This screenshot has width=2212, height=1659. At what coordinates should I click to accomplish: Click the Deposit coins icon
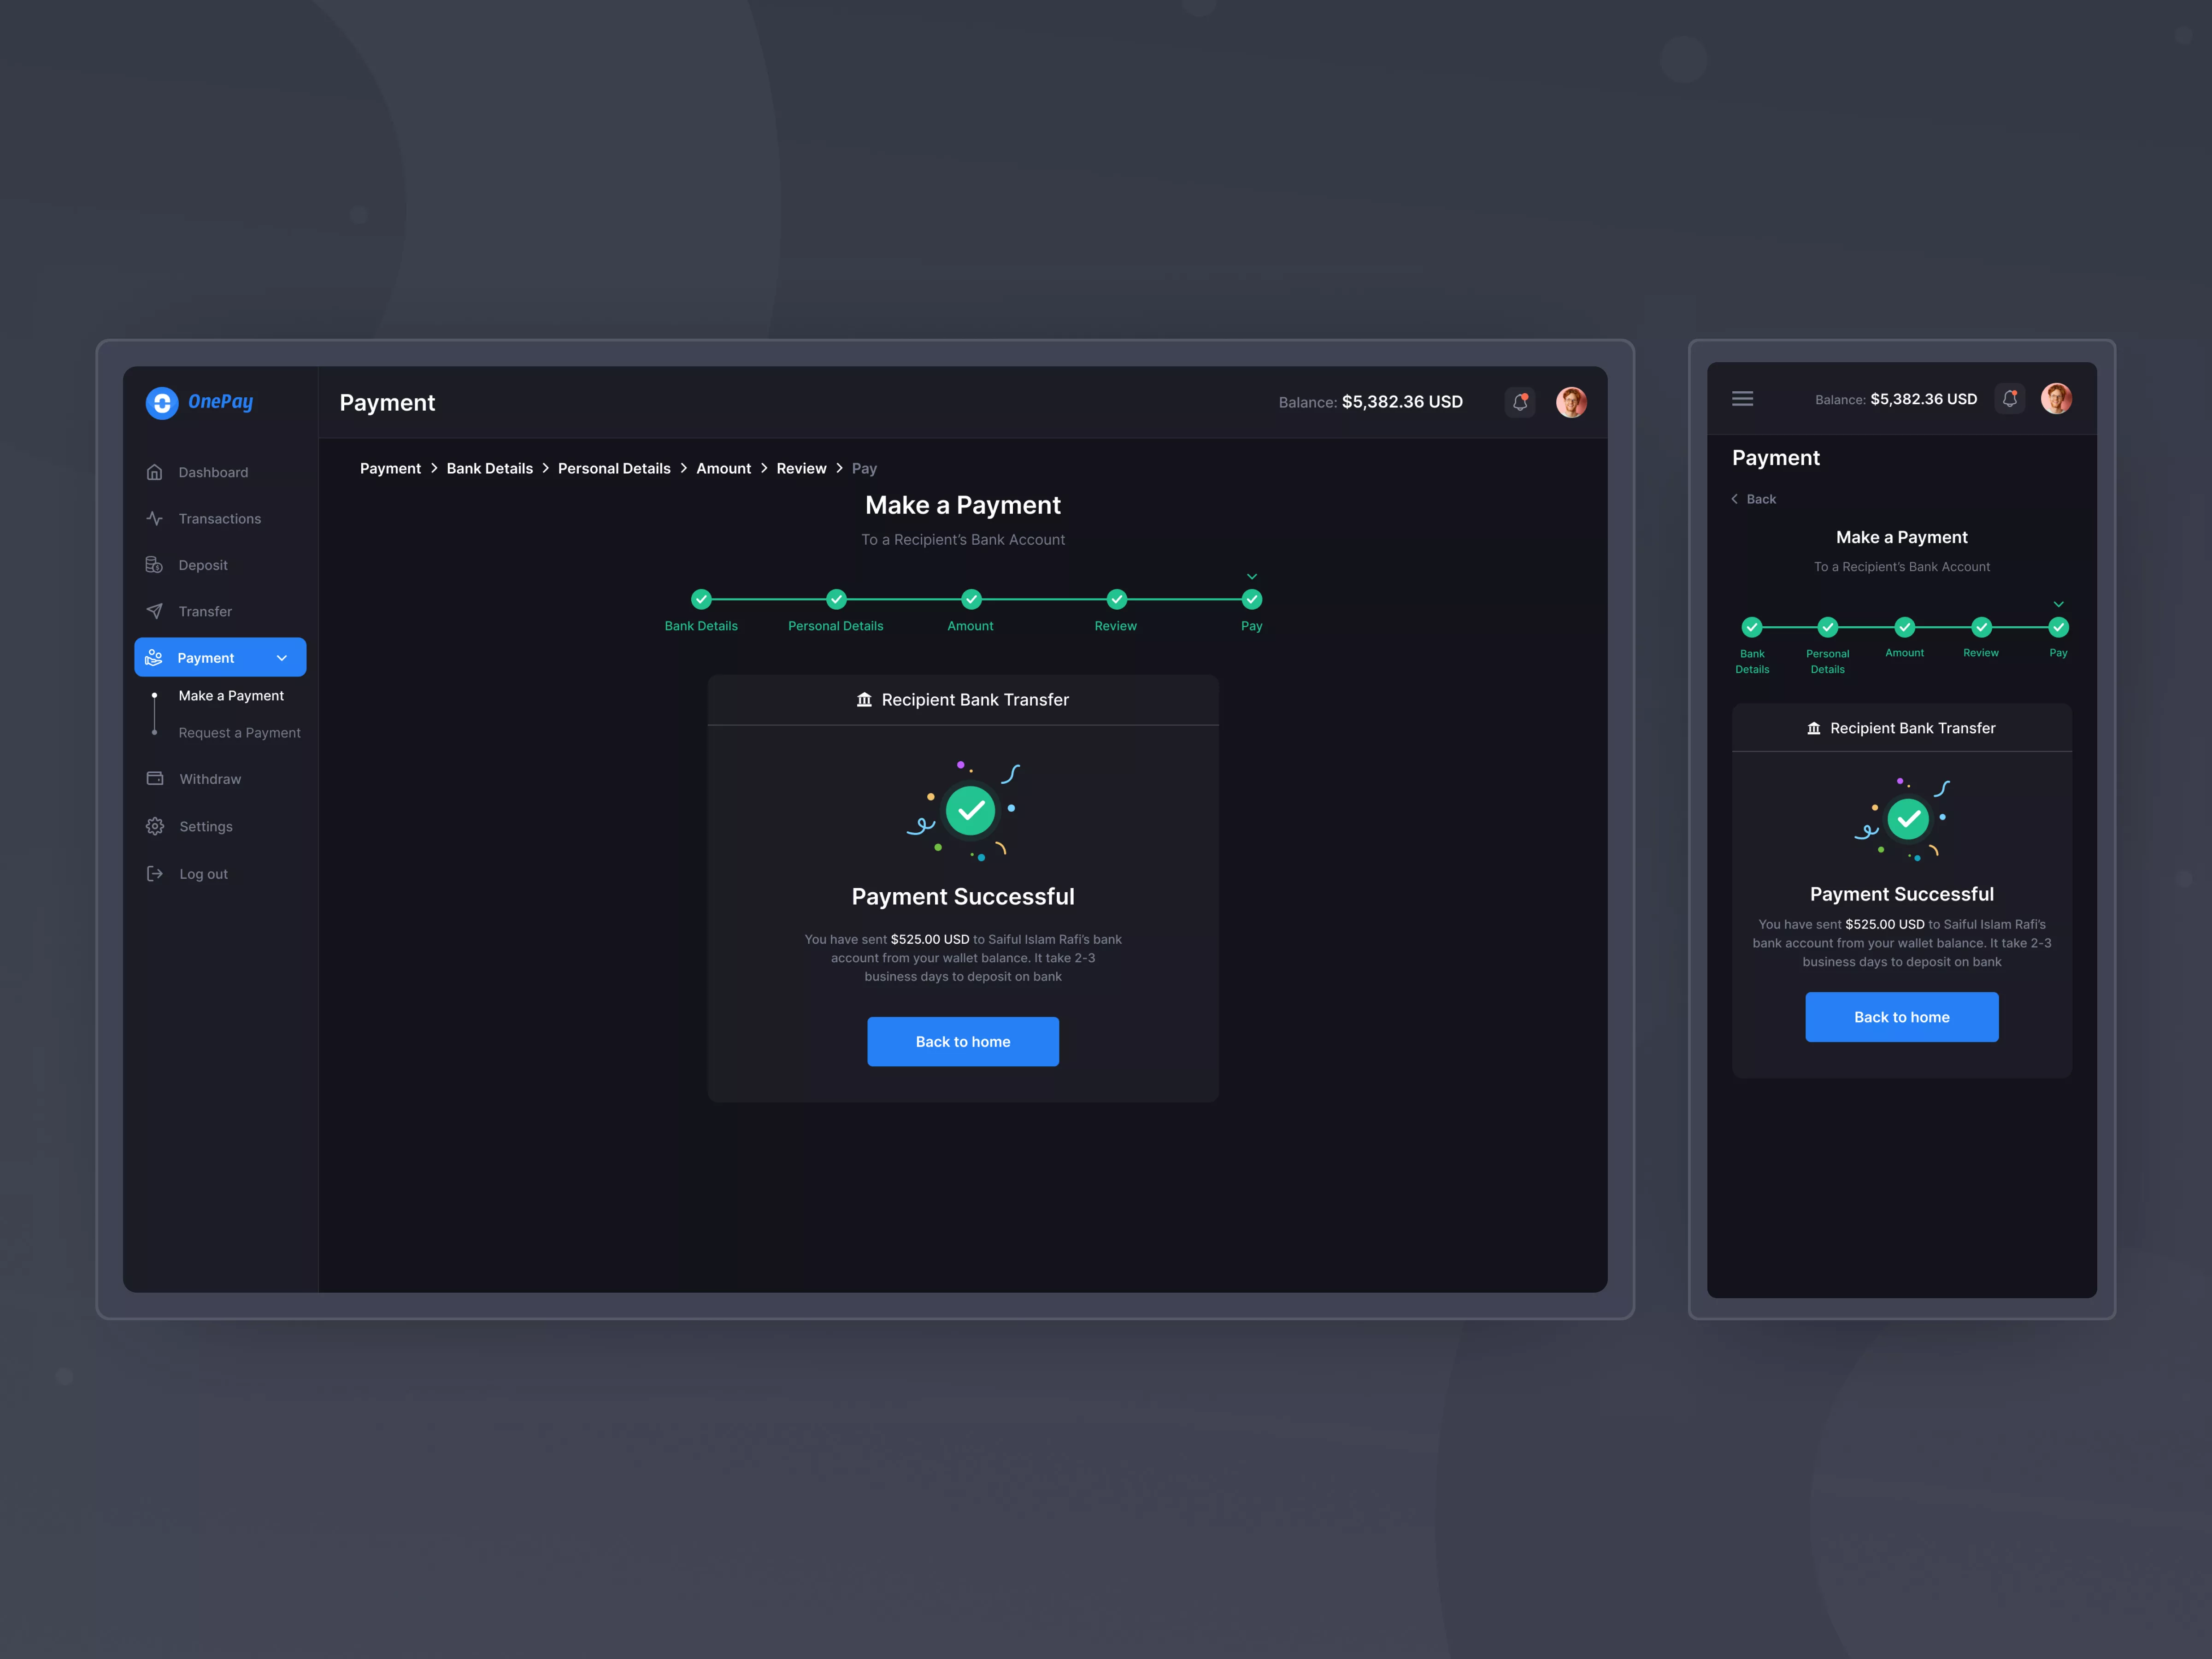[154, 565]
